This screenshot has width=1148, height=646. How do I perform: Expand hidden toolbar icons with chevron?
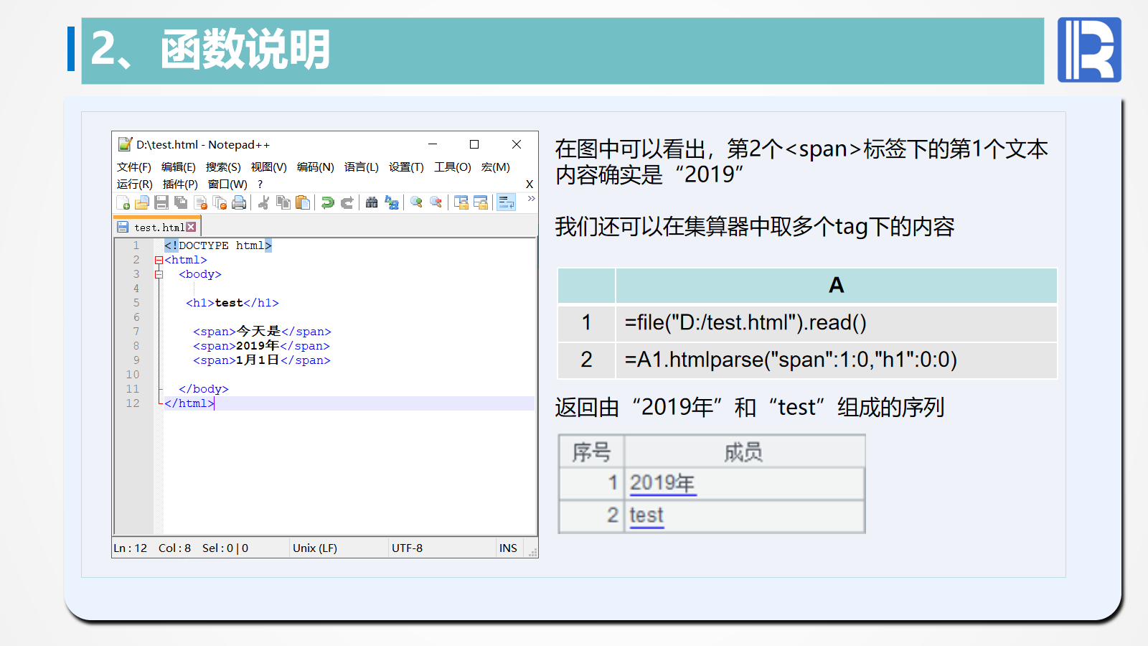point(531,199)
